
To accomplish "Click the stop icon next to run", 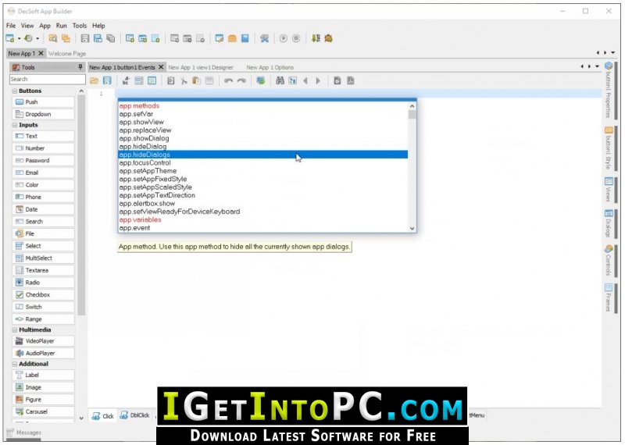I will coord(296,38).
